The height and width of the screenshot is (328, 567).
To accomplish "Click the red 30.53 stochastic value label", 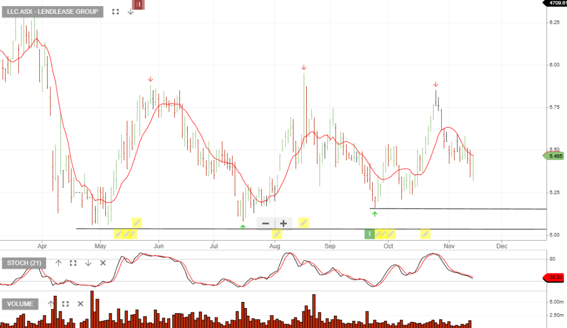I will (553, 277).
